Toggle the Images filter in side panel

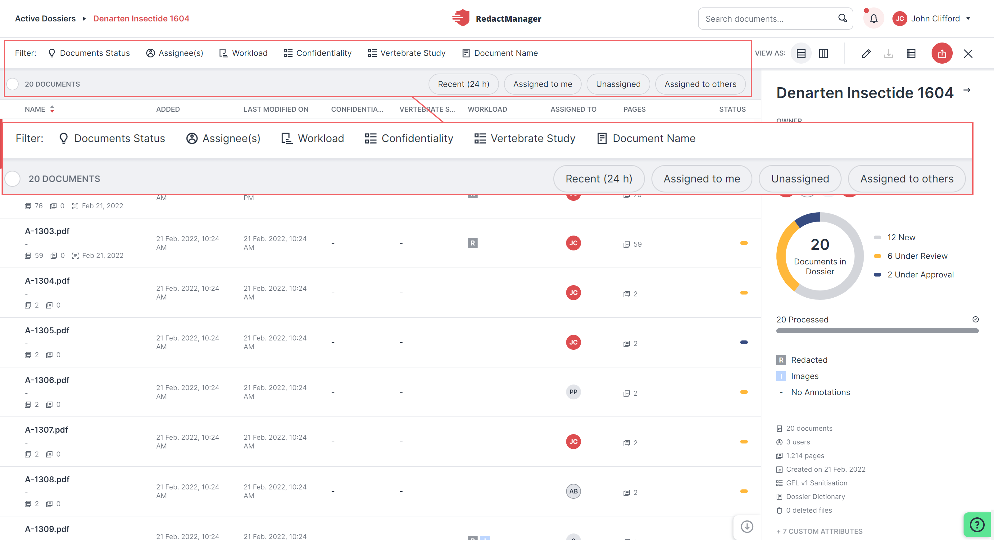[x=798, y=376]
